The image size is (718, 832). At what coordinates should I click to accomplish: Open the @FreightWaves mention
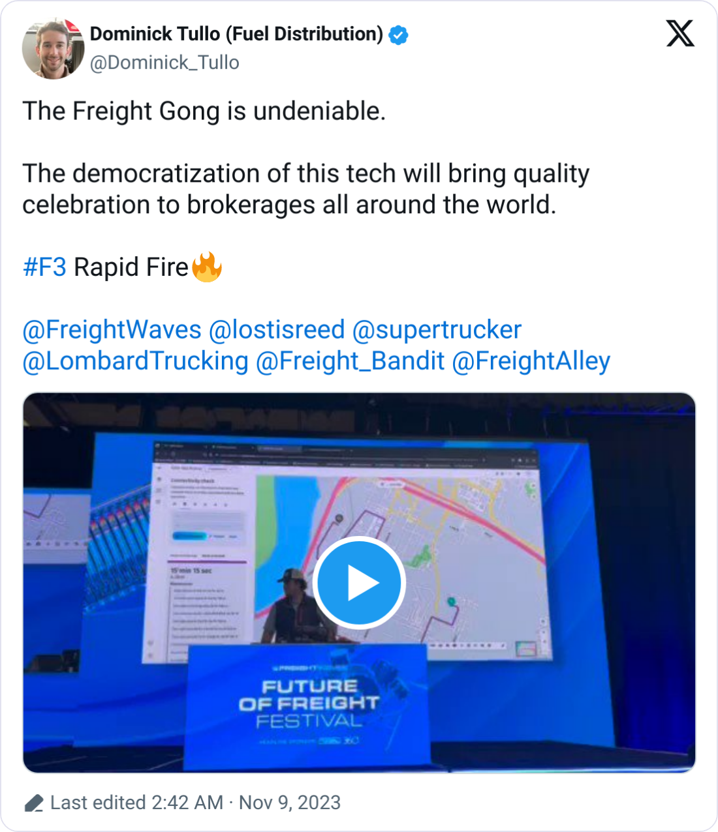(x=112, y=330)
